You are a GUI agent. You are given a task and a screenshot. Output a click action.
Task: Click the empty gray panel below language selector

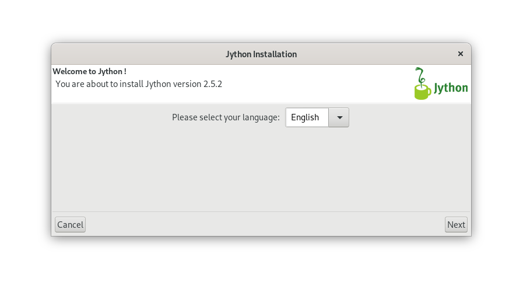point(261,169)
